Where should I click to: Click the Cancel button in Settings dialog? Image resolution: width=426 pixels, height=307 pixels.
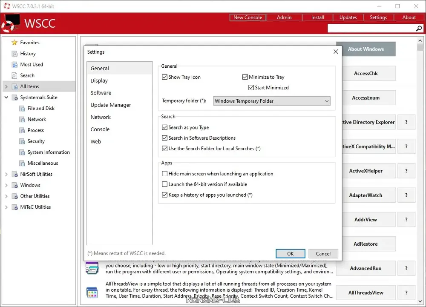tap(323, 253)
